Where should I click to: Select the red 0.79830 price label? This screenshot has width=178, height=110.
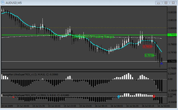(x=147, y=46)
